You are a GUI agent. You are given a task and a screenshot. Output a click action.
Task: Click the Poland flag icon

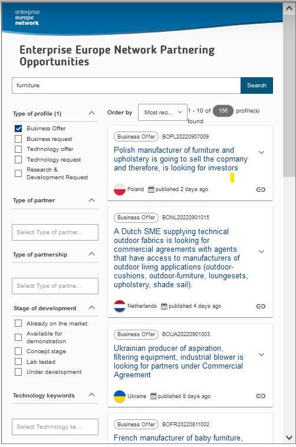[120, 189]
